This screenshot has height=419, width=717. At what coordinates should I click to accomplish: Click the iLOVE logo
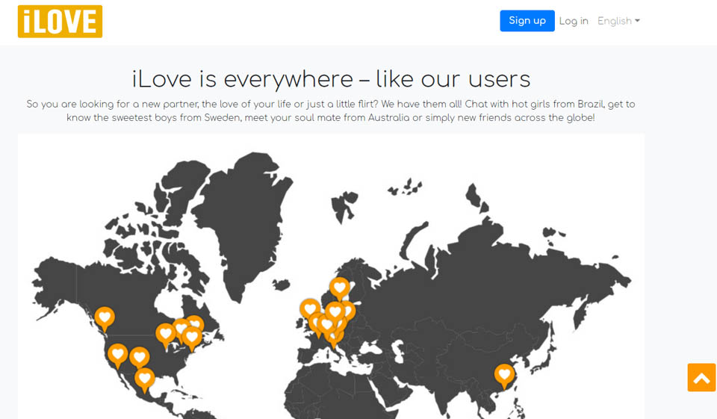60,21
